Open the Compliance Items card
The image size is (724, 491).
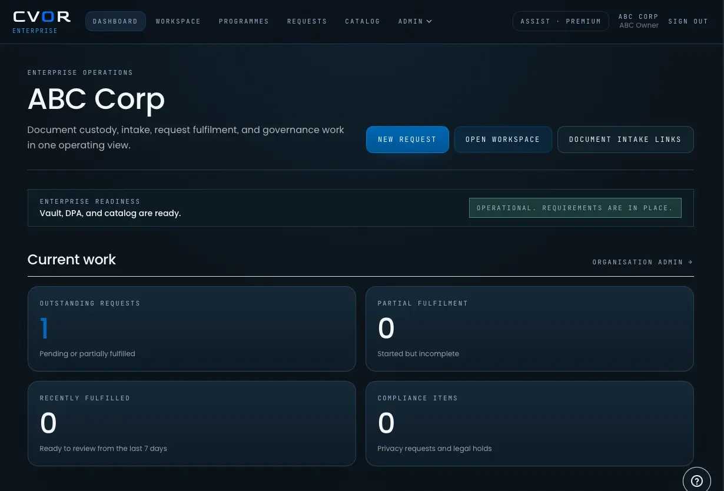(x=530, y=423)
